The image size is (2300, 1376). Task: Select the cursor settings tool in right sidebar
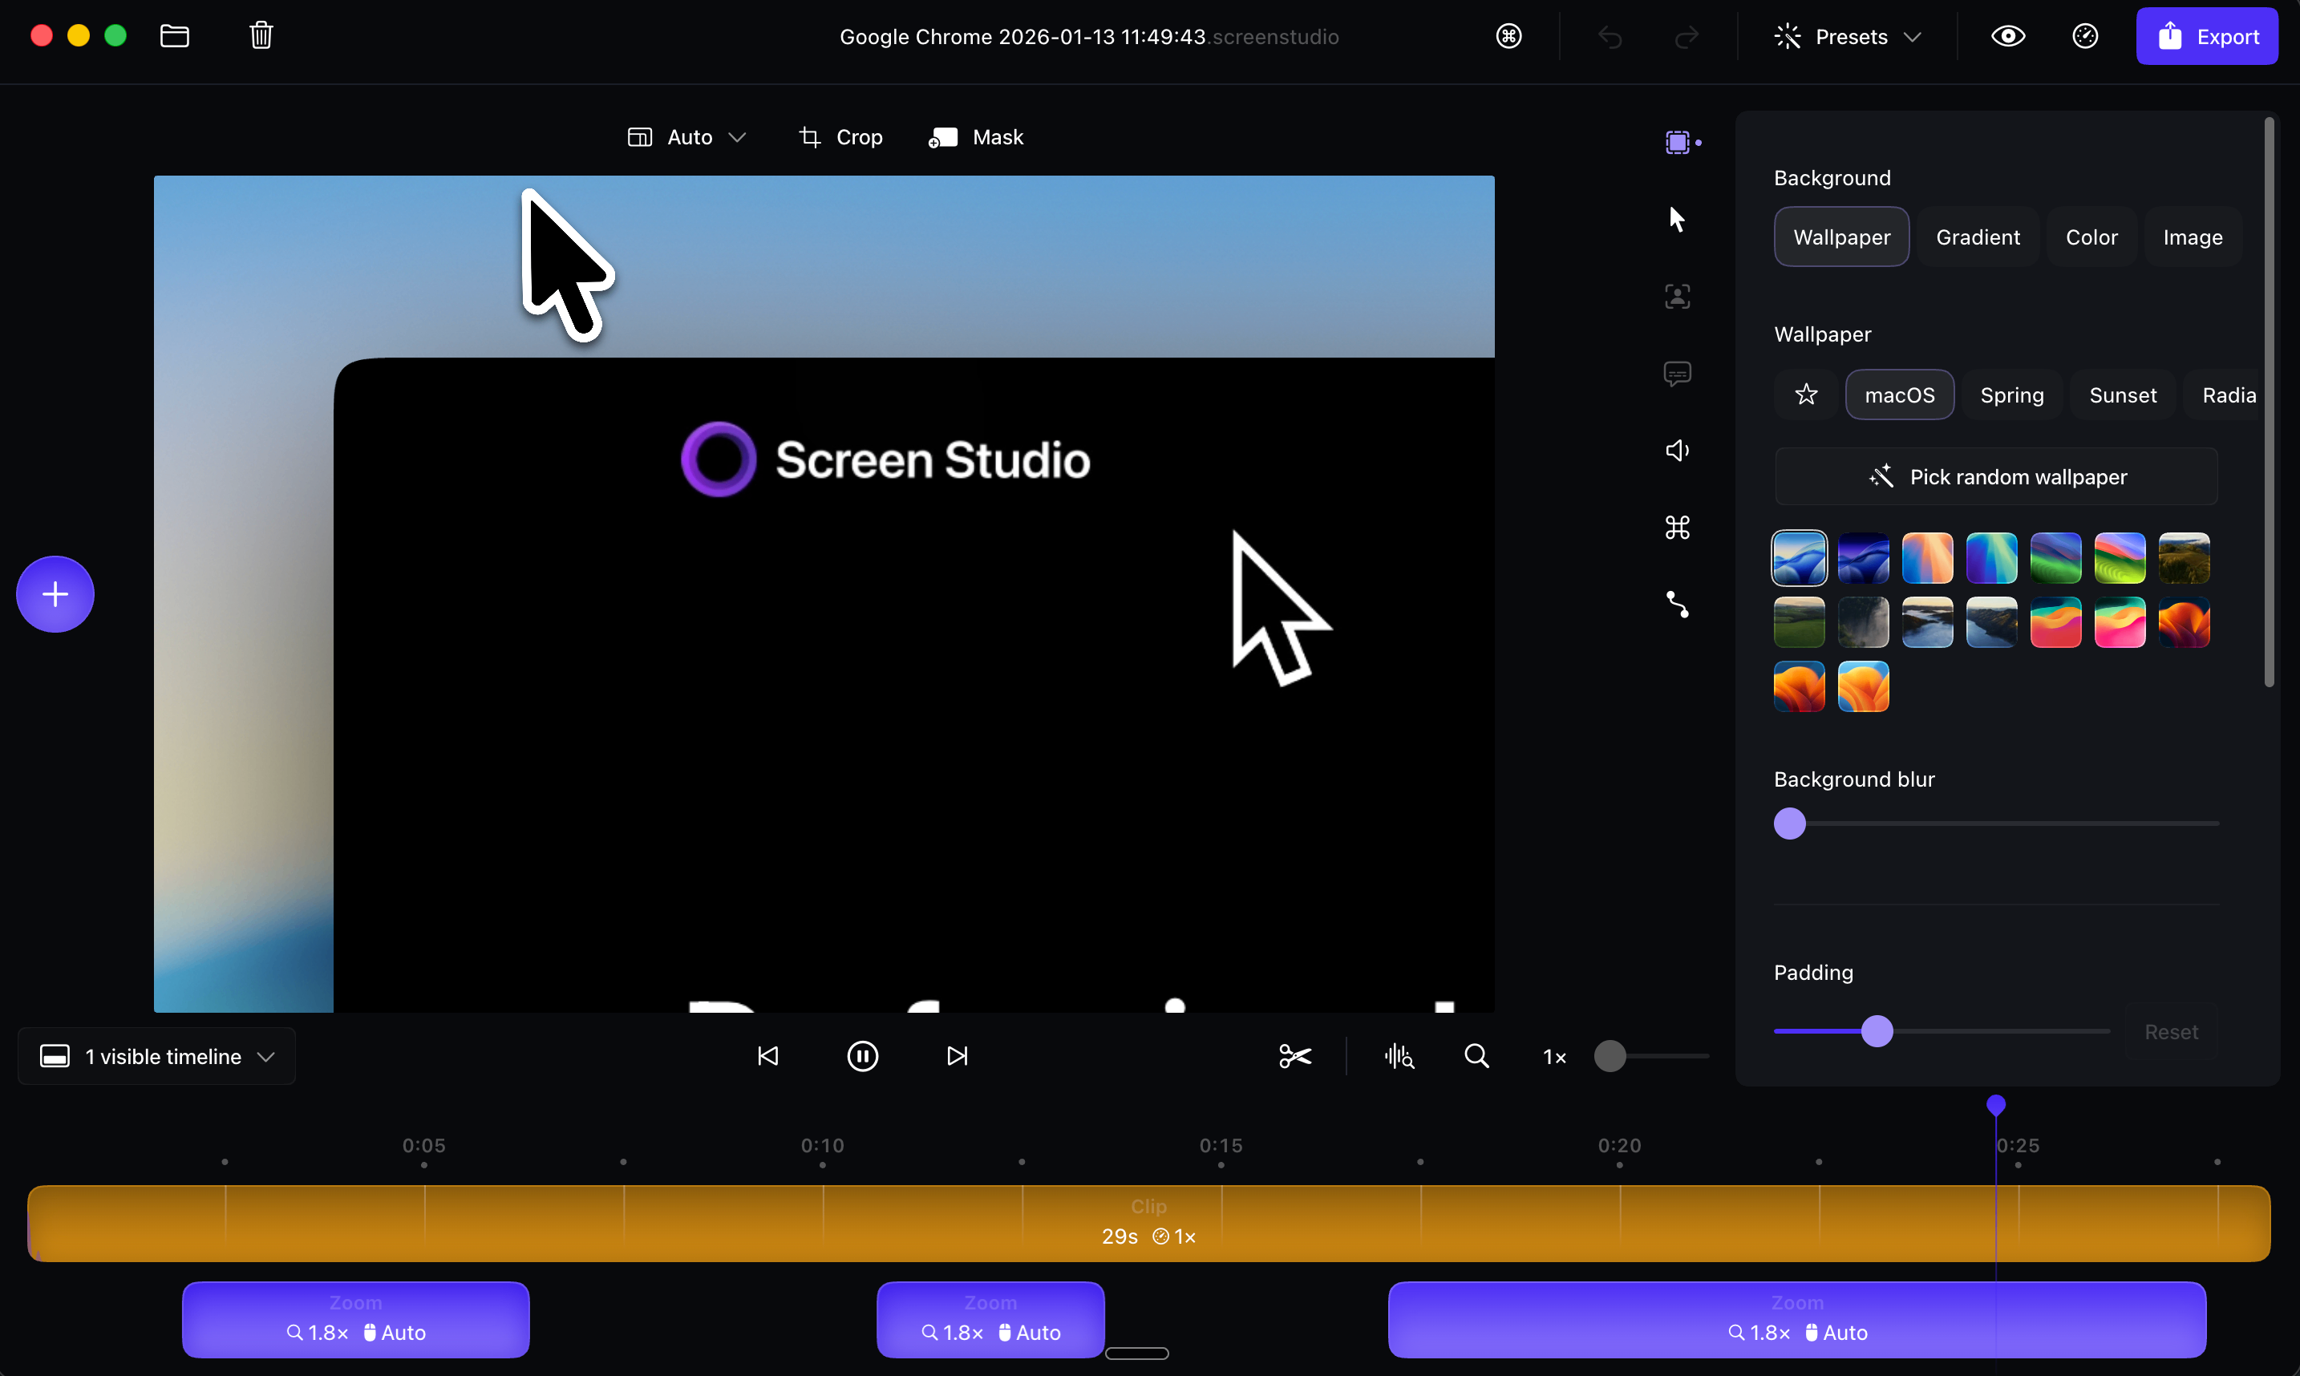pos(1676,220)
